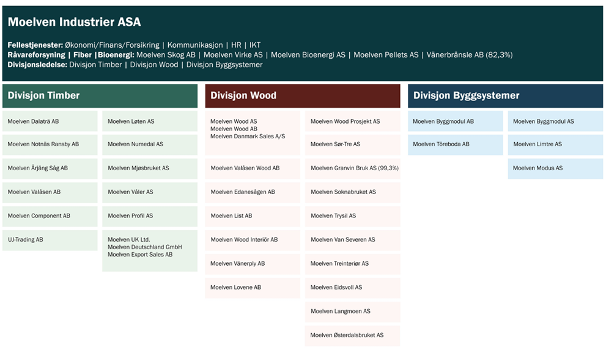Viewport: 606px width, 352px height.
Task: Select Moelven Van Severen AS
Action: 353,240
